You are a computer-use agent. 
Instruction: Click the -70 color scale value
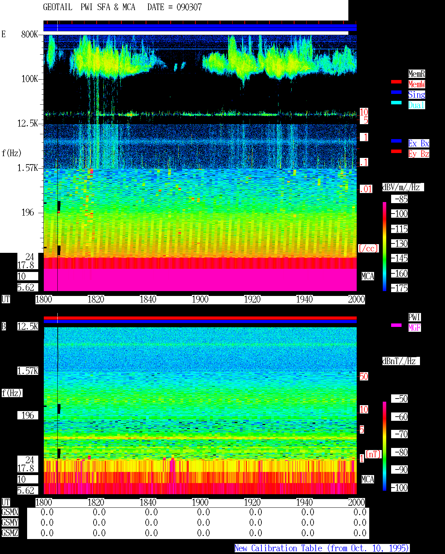pyautogui.click(x=400, y=434)
